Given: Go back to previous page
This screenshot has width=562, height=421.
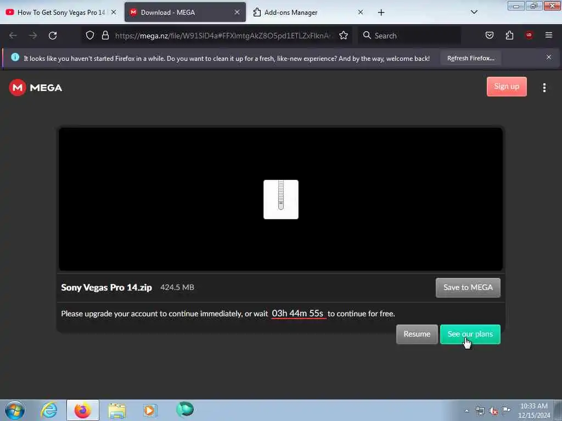Looking at the screenshot, I should tap(13, 36).
